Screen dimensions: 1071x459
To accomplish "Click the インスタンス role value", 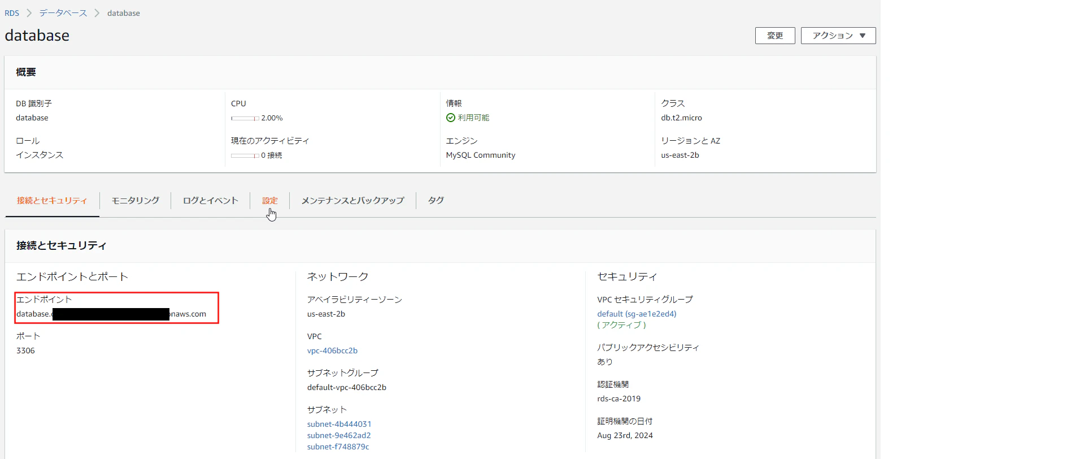I will coord(40,155).
